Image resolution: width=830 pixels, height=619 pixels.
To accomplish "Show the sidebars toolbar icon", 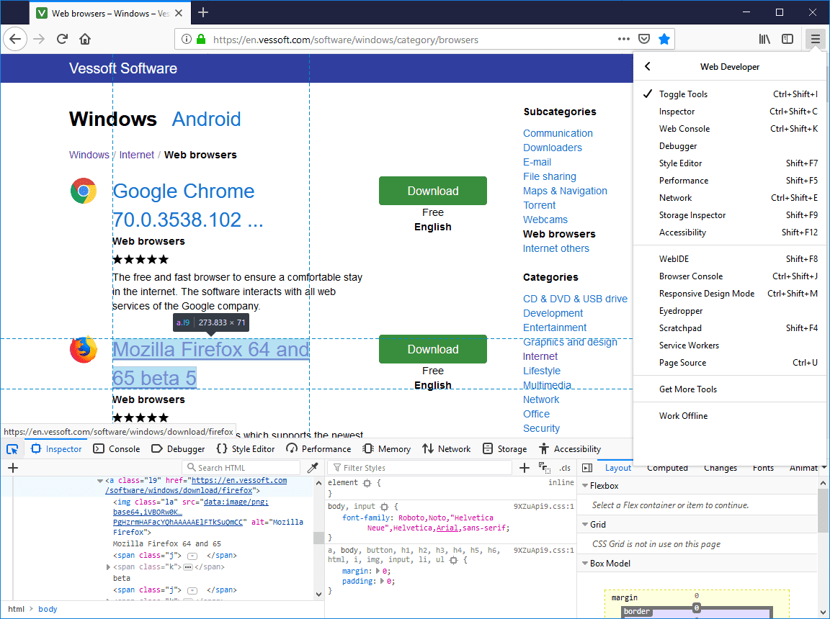I will (787, 39).
